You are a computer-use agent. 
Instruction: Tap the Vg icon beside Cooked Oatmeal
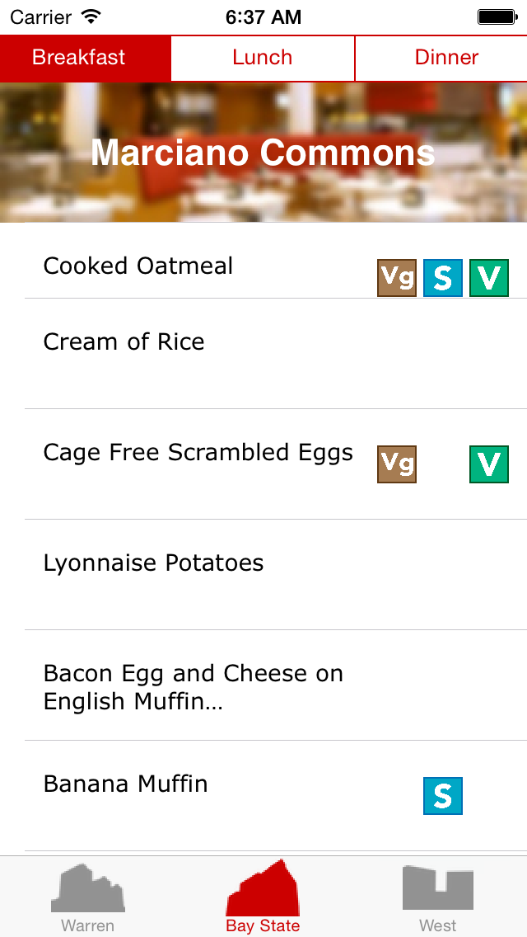point(397,278)
